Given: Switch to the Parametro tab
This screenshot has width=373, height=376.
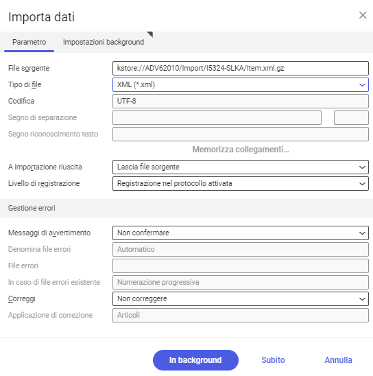Looking at the screenshot, I should (29, 42).
